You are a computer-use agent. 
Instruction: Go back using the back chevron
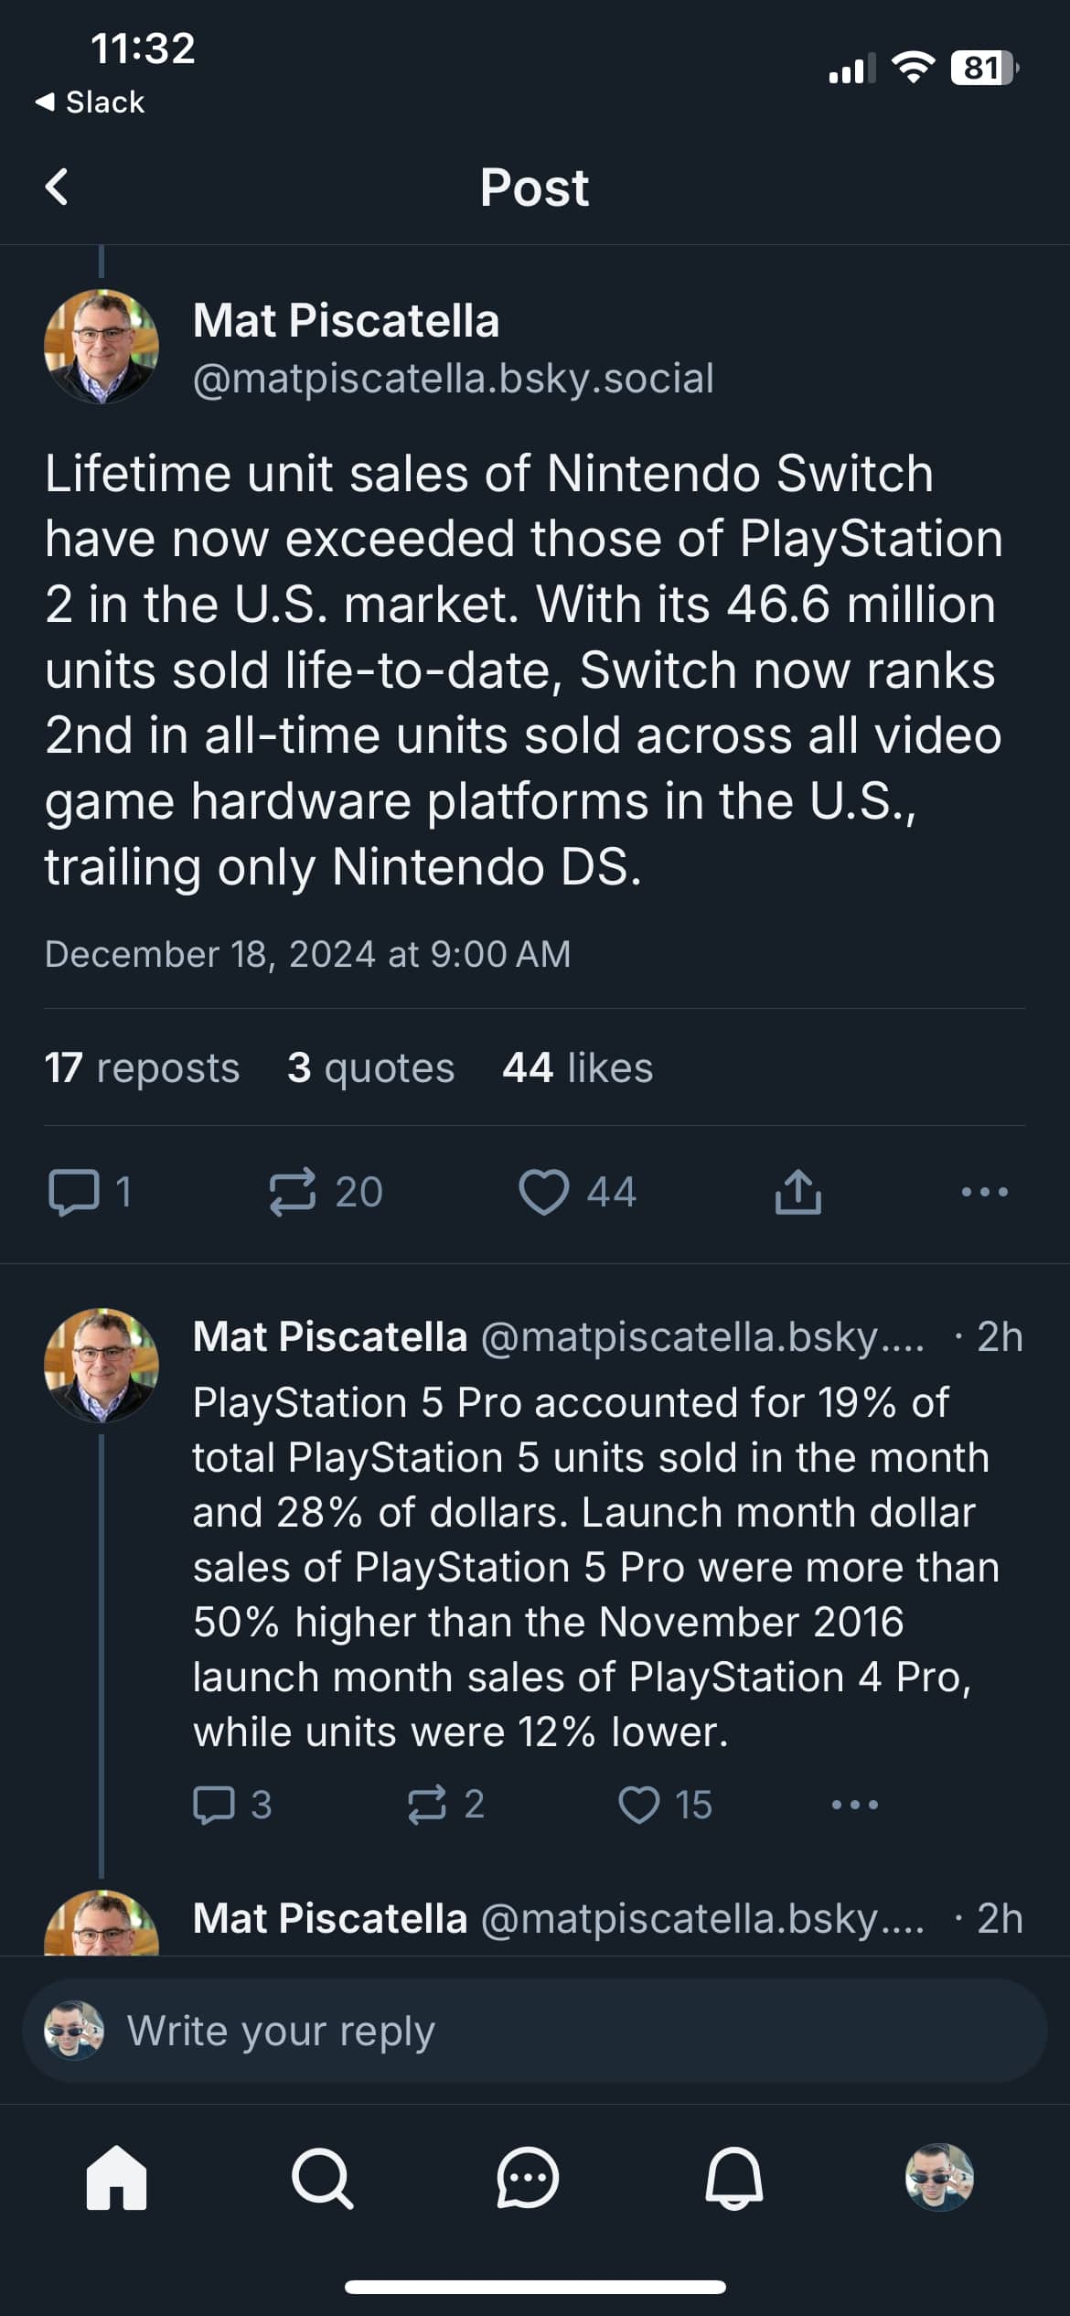tap(57, 186)
